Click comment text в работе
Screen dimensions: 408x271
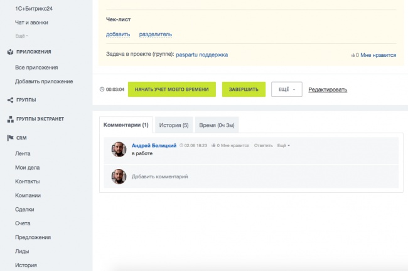pyautogui.click(x=142, y=153)
